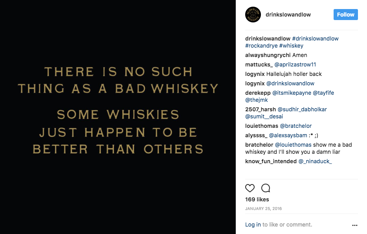Open the @alexsaysbam mention
This screenshot has height=234, width=367.
(288, 135)
